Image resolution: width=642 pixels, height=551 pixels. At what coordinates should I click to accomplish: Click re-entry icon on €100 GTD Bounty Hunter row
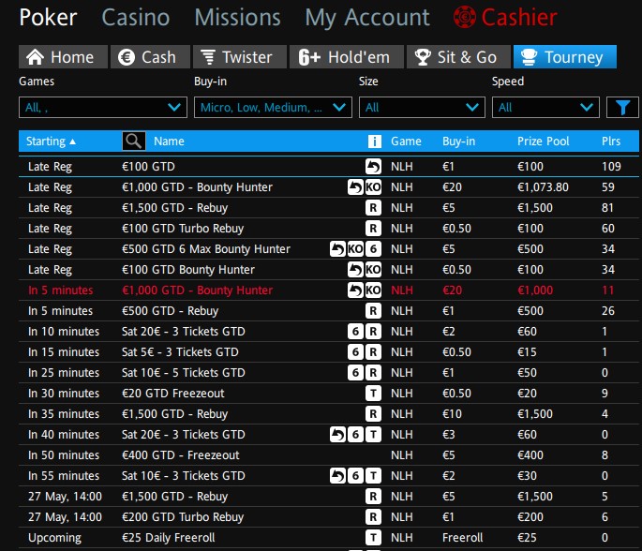tap(355, 269)
